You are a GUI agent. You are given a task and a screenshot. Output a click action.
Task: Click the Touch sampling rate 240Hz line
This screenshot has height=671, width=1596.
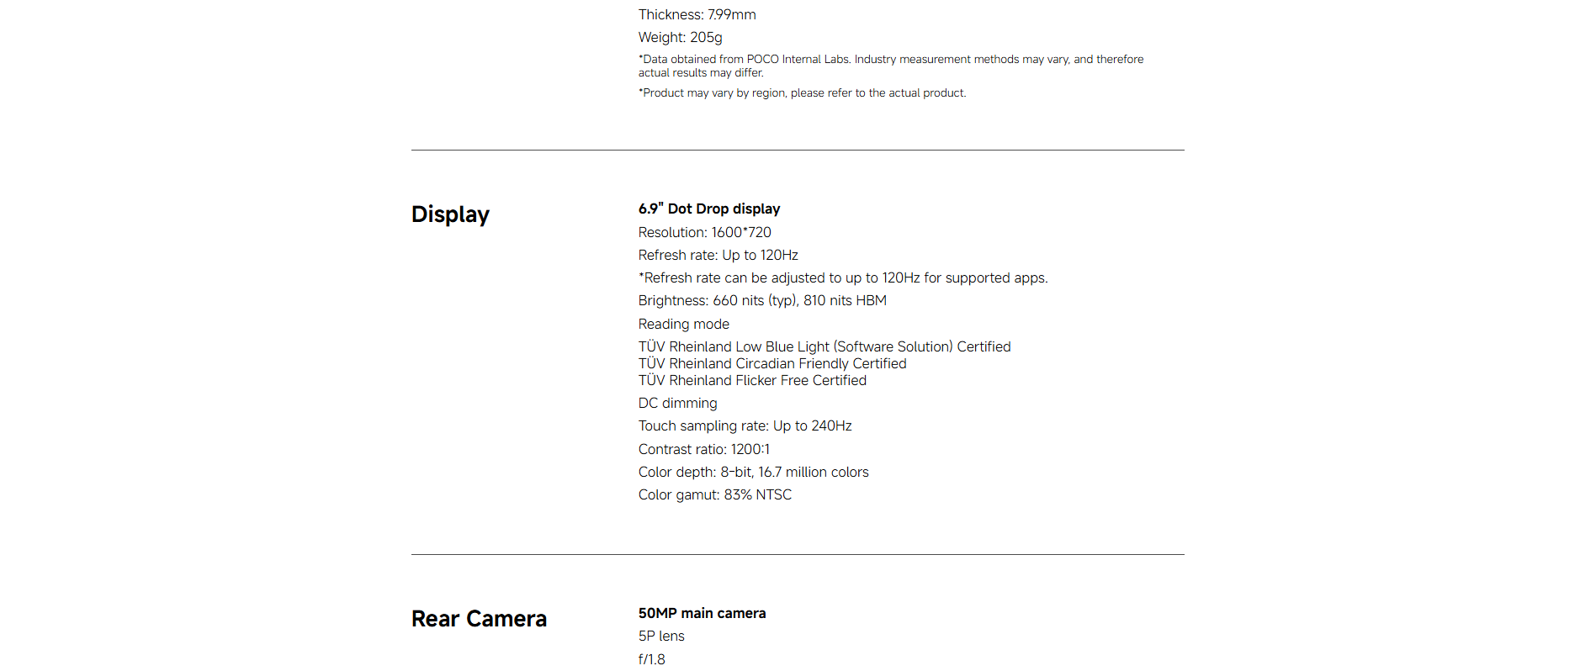click(x=745, y=425)
